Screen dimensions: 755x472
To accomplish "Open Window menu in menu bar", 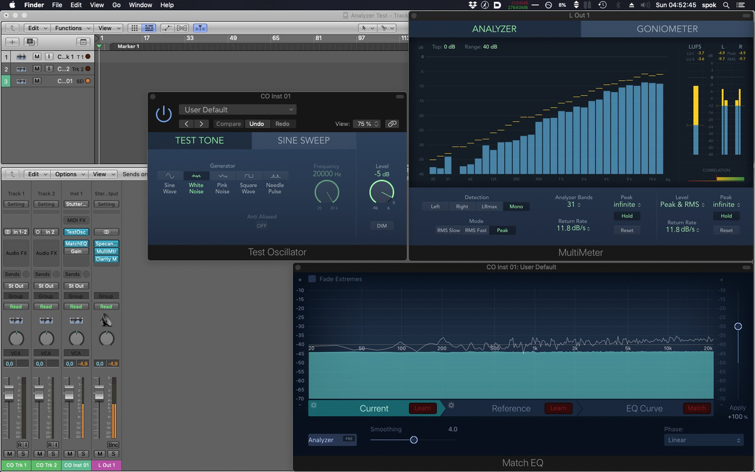I will 140,5.
